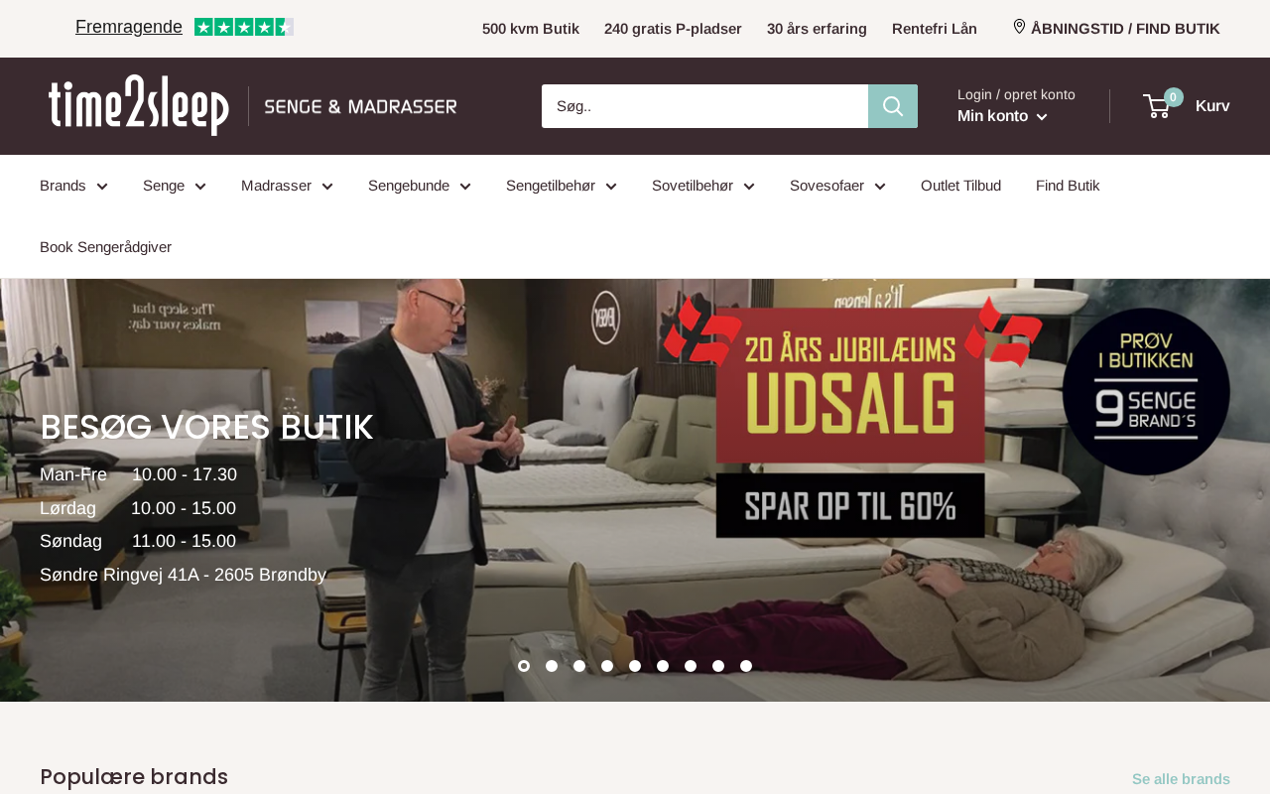Open the shopping cart icon
Screen dimensions: 1270x794
coord(1157,106)
